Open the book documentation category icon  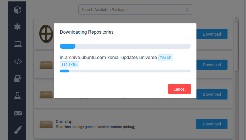click(17, 78)
